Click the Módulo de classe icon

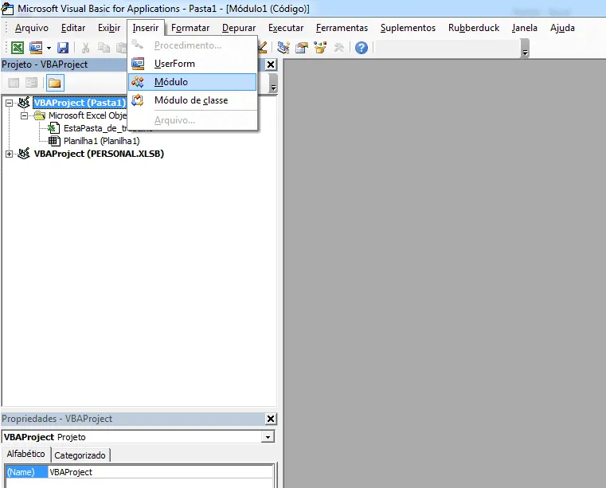[138, 100]
